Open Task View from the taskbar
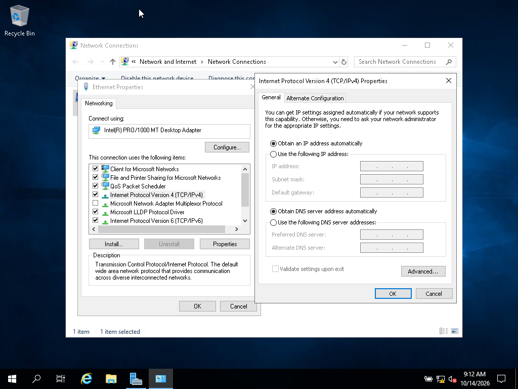This screenshot has width=518, height=389. [61, 379]
